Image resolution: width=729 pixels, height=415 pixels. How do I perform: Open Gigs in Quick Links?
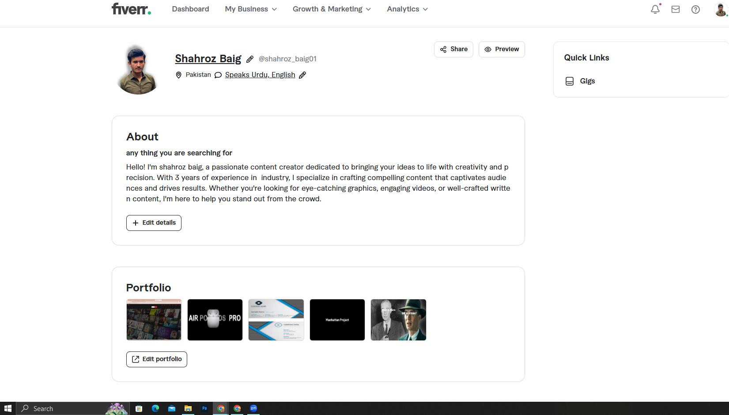click(x=587, y=81)
